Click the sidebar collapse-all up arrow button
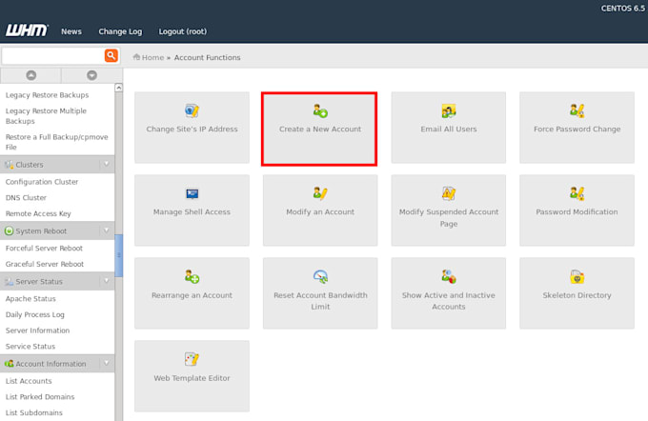 31,75
